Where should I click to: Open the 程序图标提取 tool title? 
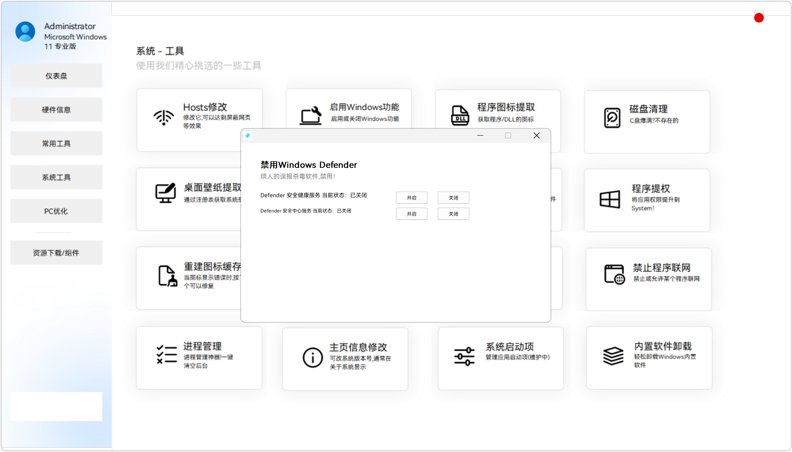click(x=506, y=107)
